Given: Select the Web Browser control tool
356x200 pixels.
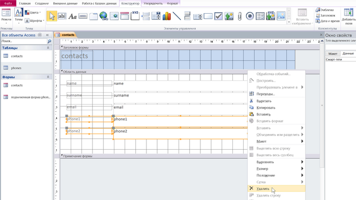Looking at the screenshot, I should pos(114,16).
